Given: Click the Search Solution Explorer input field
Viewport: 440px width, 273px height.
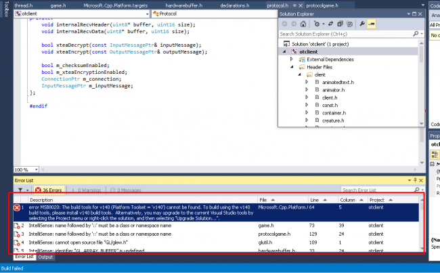Looking at the screenshot, I should [x=345, y=34].
